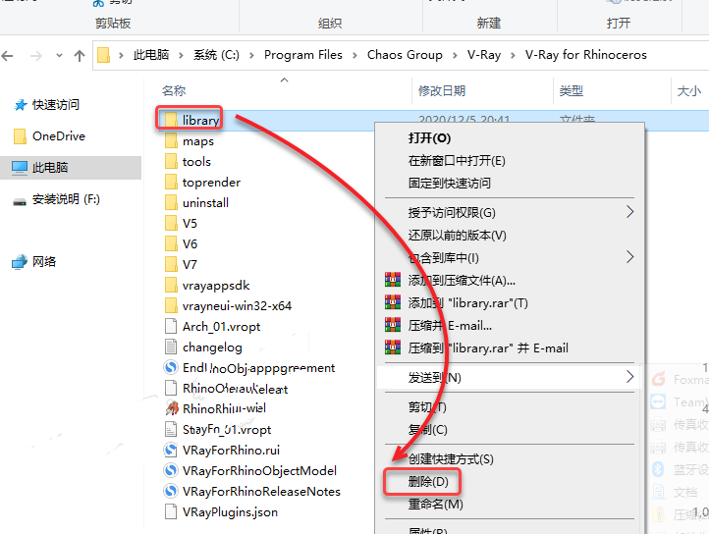Select VRayForRhino.rui file icon
The image size is (709, 534).
[x=171, y=450]
